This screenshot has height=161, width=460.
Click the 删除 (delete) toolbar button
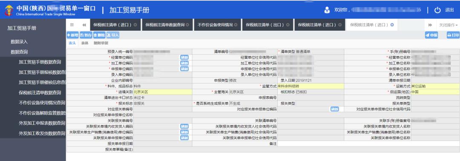(99, 35)
